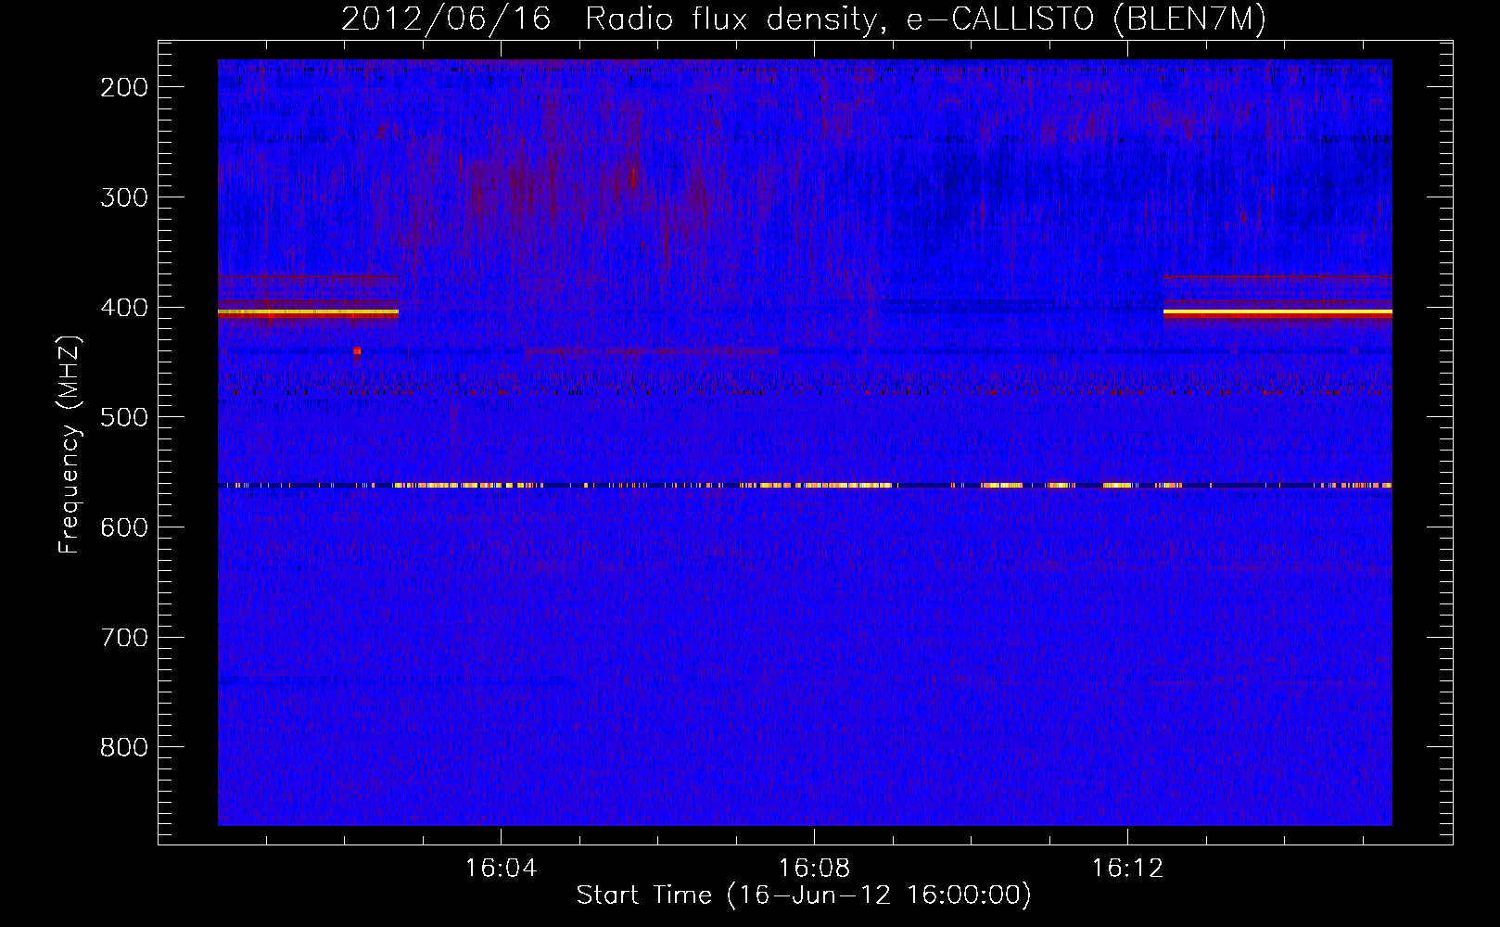Screen dimensions: 1500x927
Task: Click the 16:08 time tick label
Action: 814,869
